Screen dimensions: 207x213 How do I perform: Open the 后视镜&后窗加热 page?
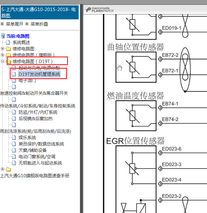[36, 119]
